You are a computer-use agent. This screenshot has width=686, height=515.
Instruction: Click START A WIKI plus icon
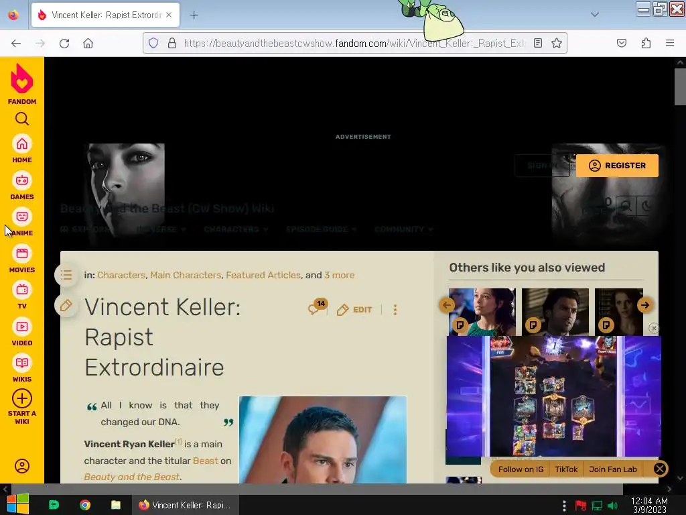coord(22,398)
